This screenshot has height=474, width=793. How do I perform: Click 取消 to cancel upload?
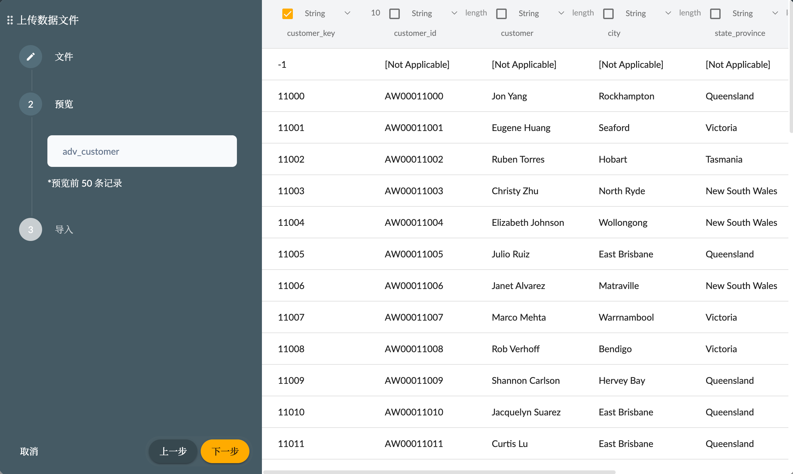click(29, 451)
